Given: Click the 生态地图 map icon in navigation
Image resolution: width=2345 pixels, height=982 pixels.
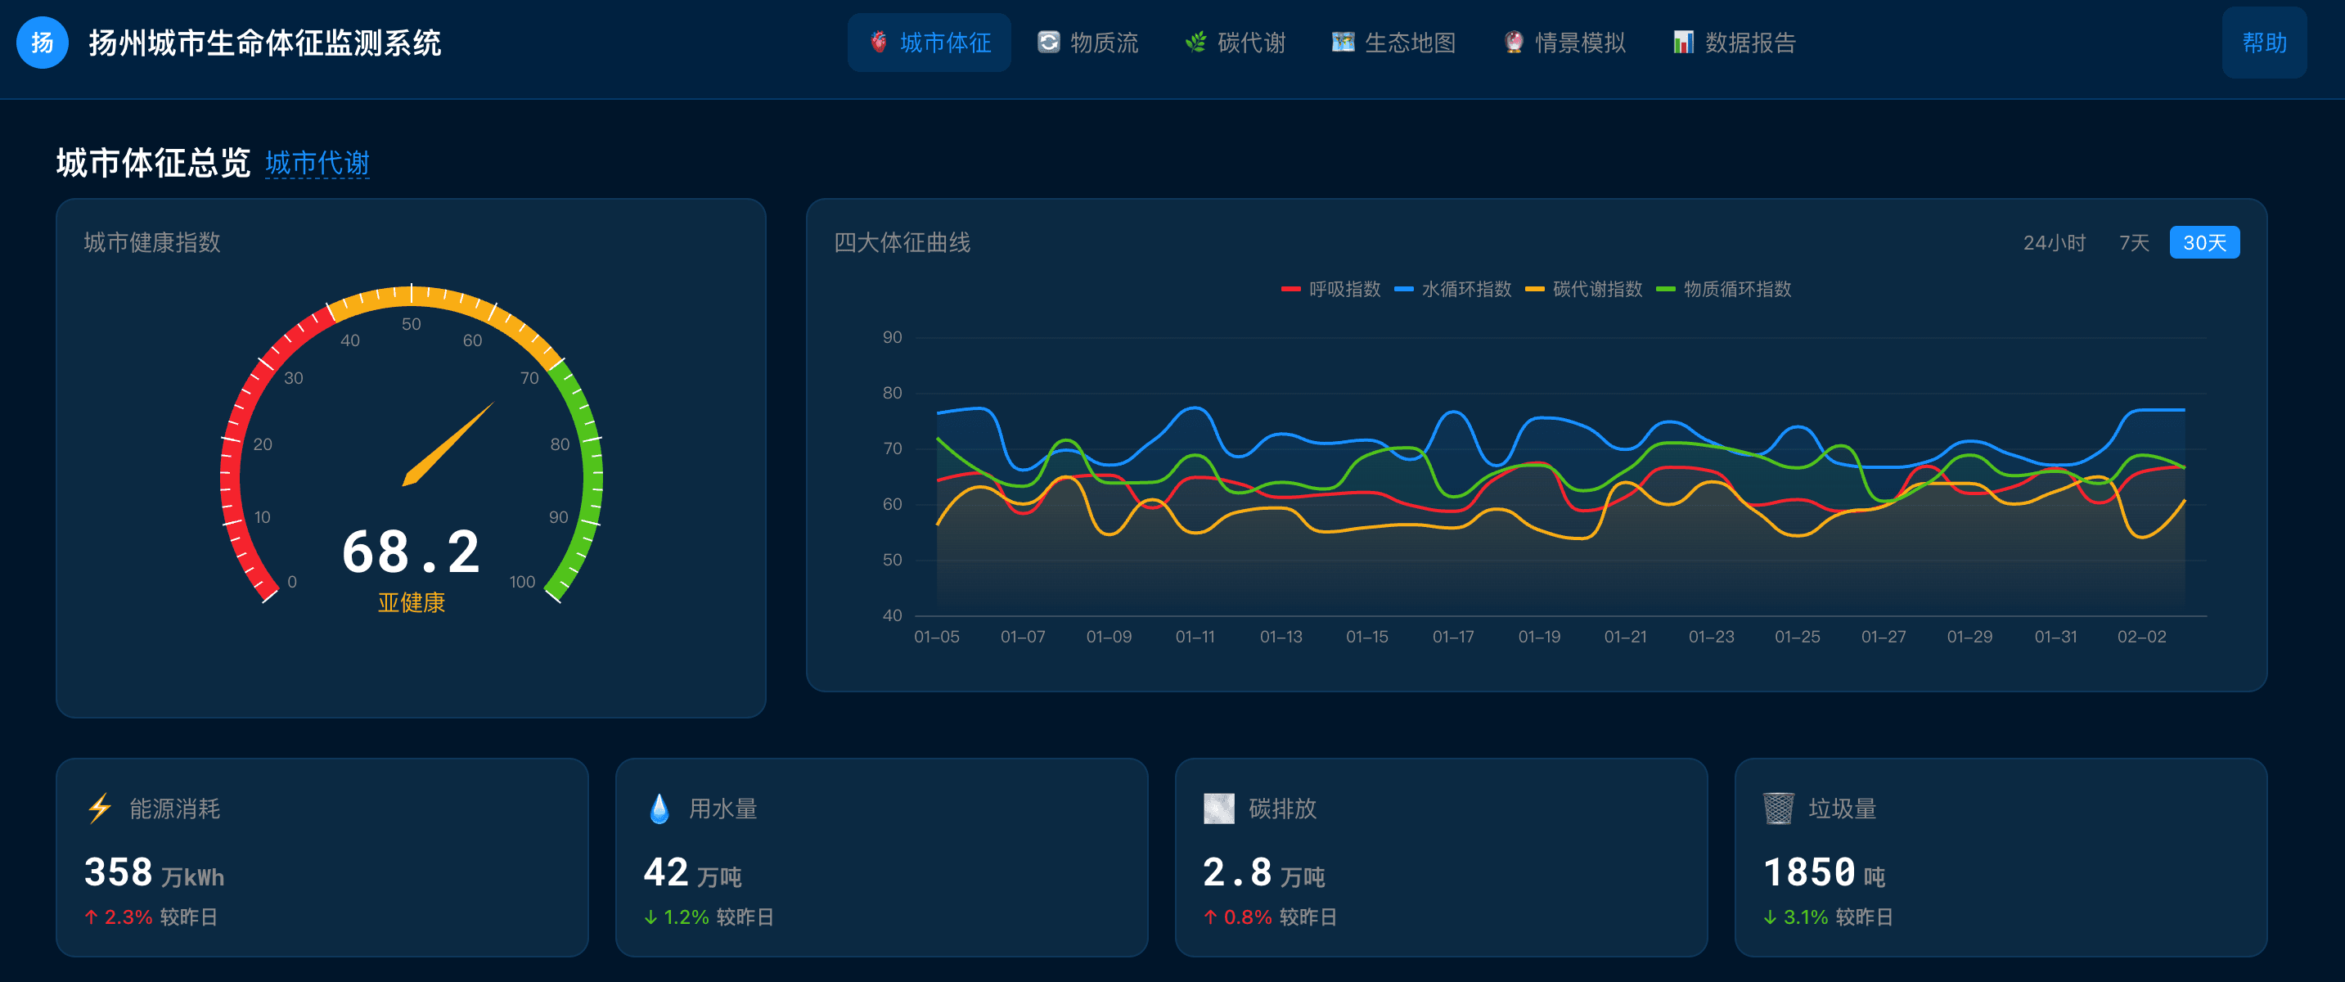Looking at the screenshot, I should pyautogui.click(x=1343, y=43).
